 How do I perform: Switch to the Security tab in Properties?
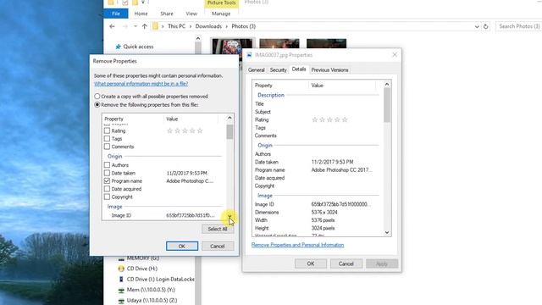pos(278,69)
